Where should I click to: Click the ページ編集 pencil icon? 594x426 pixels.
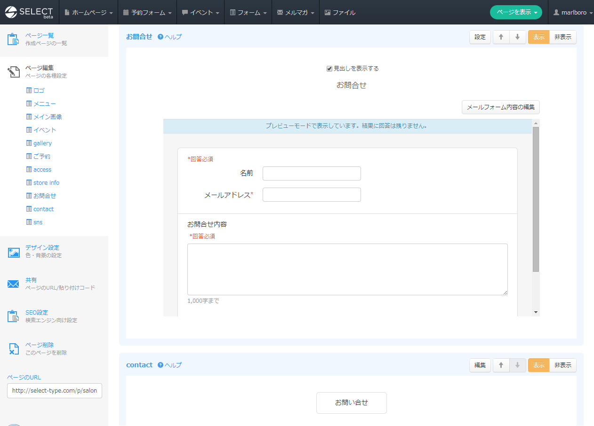coord(13,71)
